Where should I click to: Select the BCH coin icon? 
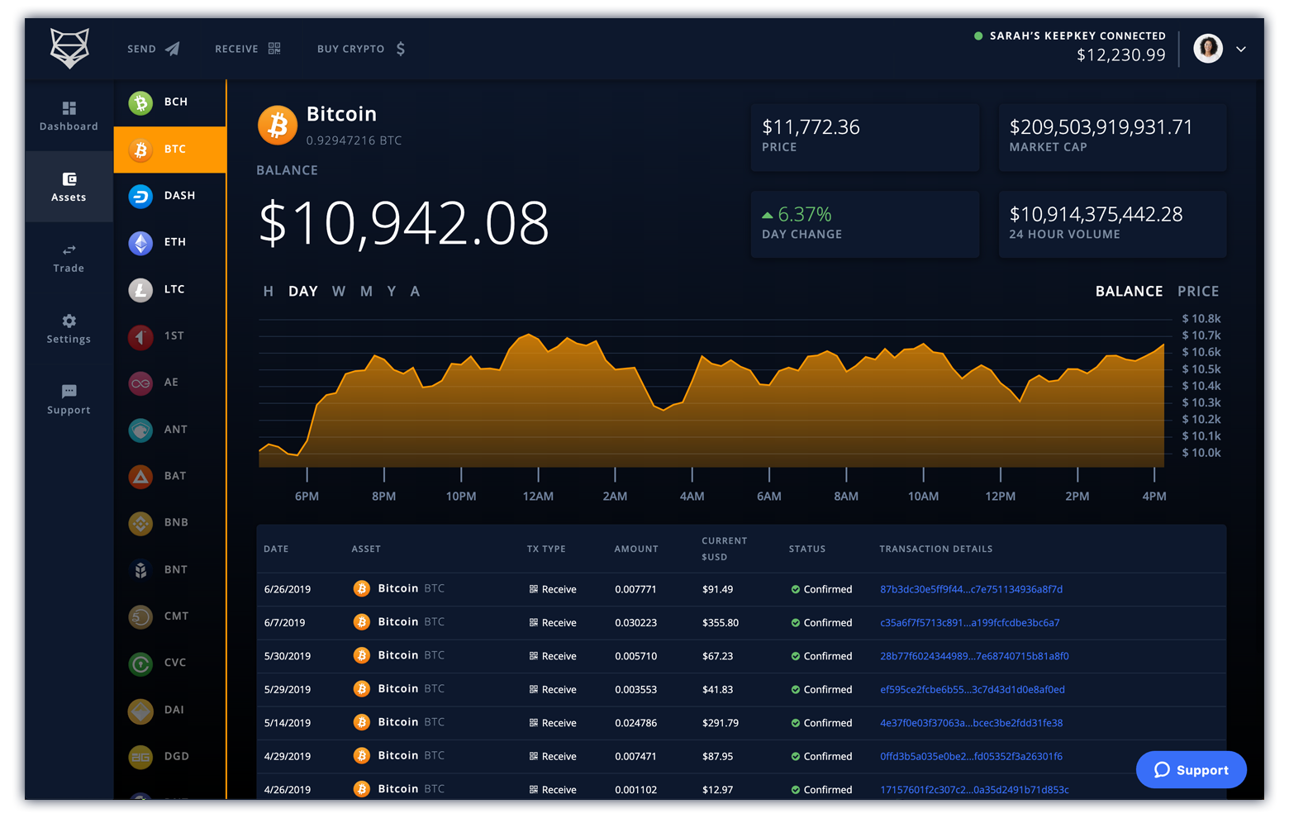tap(140, 102)
